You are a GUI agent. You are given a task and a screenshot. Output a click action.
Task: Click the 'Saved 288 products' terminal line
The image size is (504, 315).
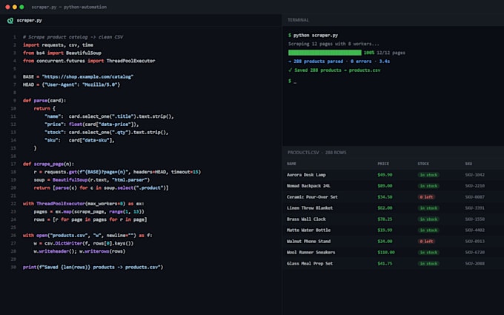pyautogui.click(x=334, y=70)
